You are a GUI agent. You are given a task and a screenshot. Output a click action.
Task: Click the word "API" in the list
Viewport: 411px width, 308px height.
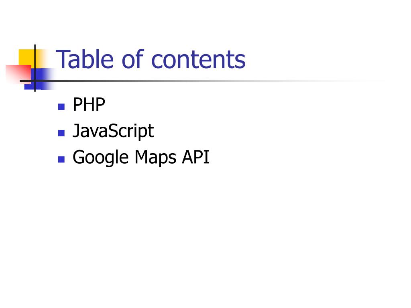pos(196,157)
